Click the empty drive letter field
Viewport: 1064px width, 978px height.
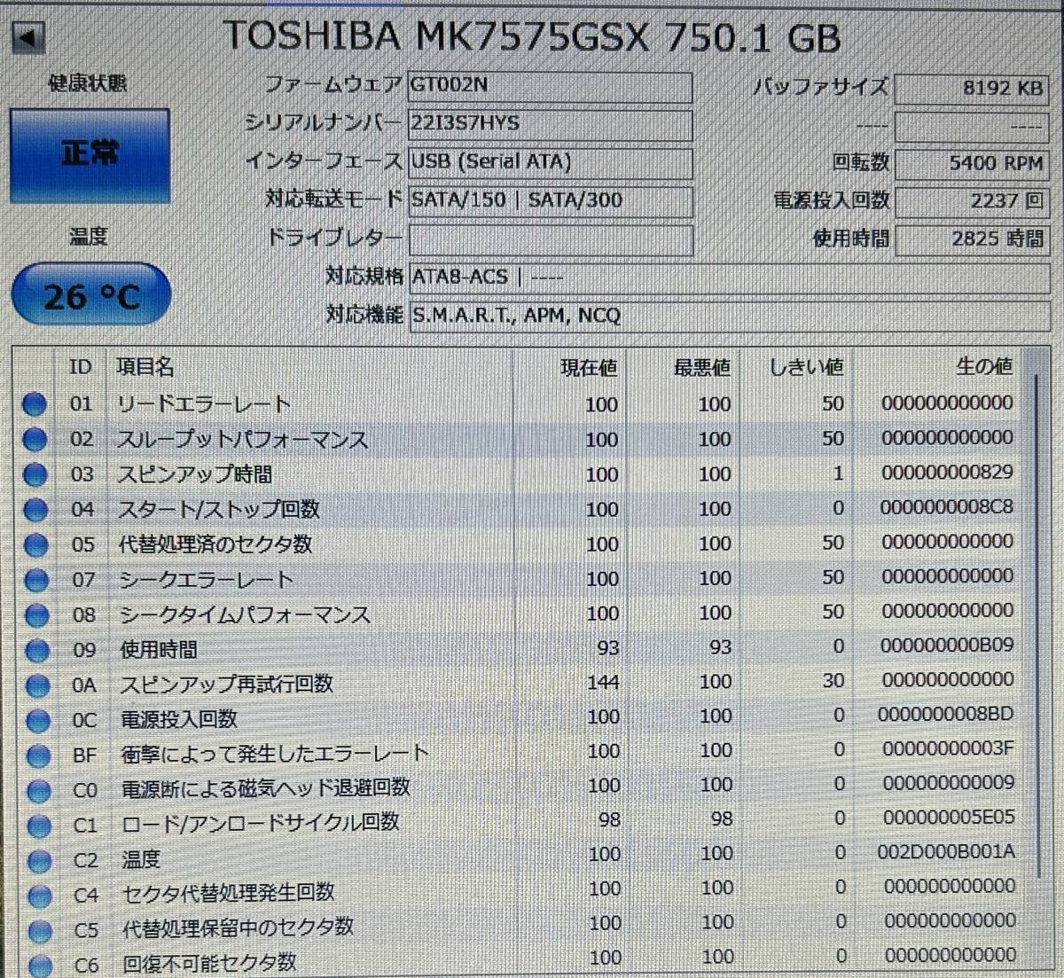550,239
